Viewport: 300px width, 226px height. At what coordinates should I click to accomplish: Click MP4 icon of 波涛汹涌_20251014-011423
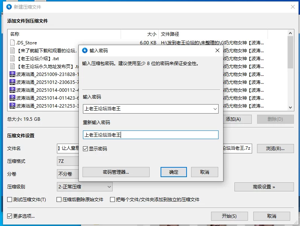12,98
